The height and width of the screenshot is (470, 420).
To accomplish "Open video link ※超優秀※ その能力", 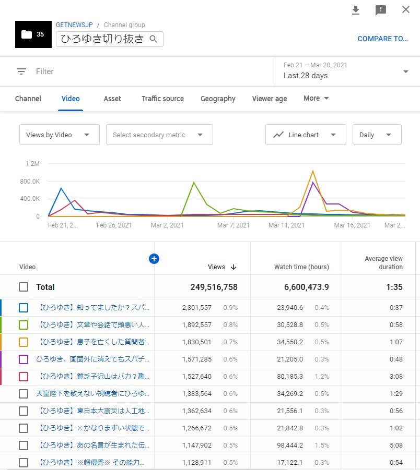I will pyautogui.click(x=90, y=463).
